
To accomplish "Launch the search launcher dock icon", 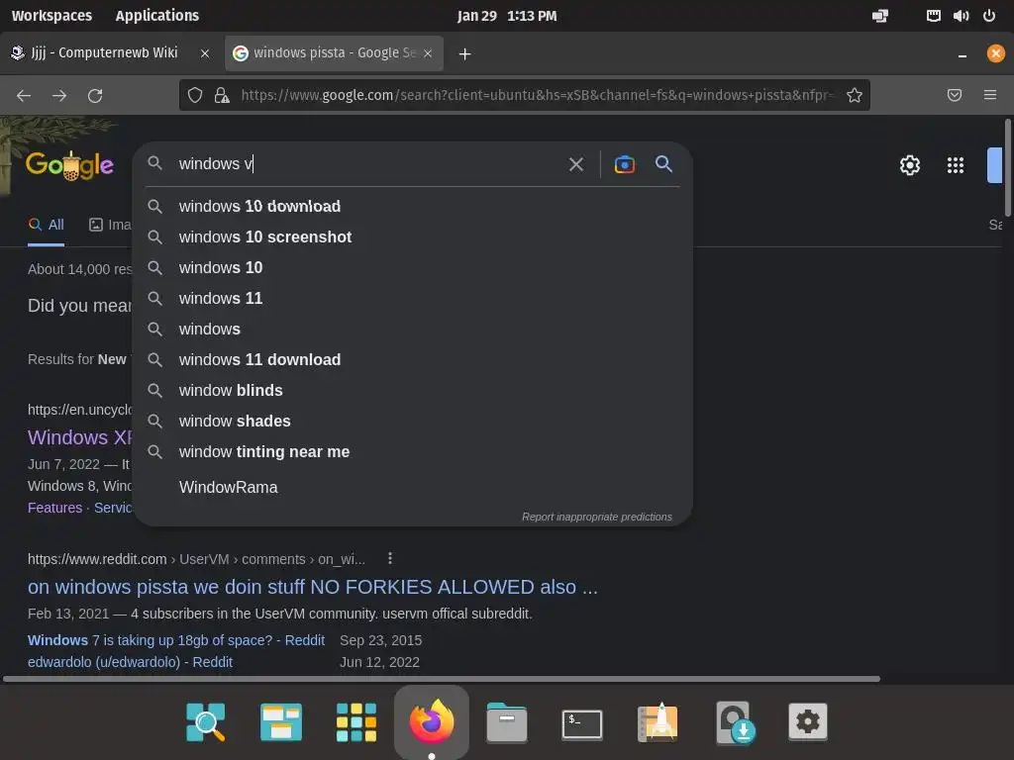I will click(x=206, y=721).
